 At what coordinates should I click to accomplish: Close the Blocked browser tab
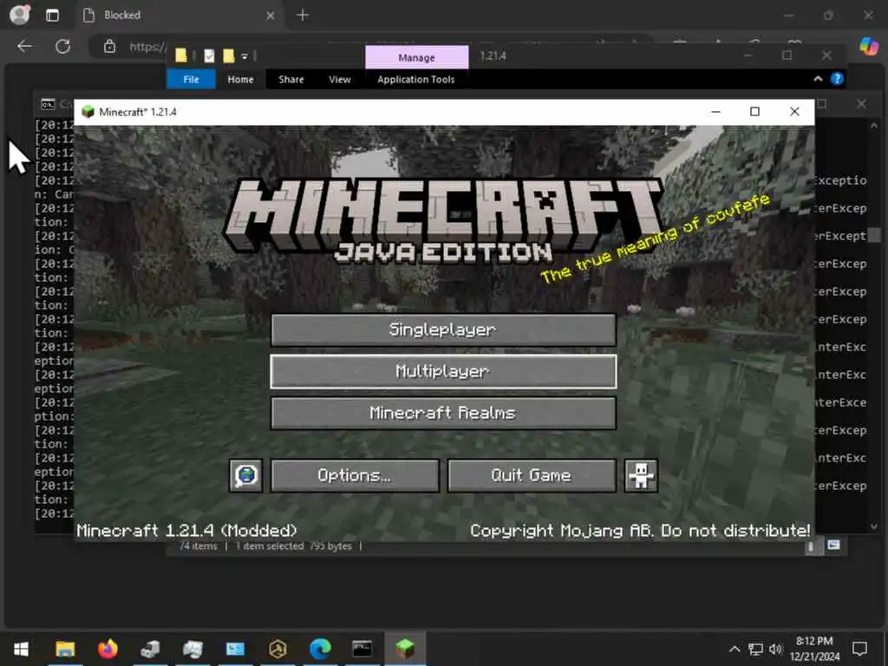tap(271, 16)
